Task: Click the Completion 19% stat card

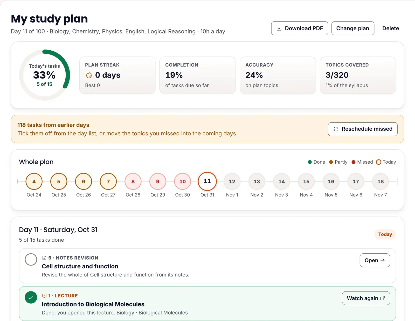Action: (198, 75)
